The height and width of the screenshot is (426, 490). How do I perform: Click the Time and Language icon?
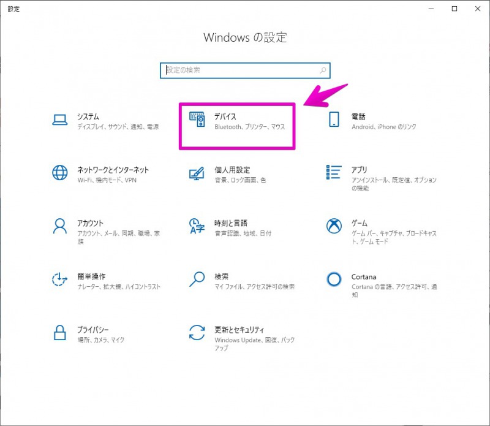click(197, 226)
